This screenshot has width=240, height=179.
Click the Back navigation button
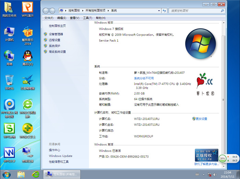(46, 11)
